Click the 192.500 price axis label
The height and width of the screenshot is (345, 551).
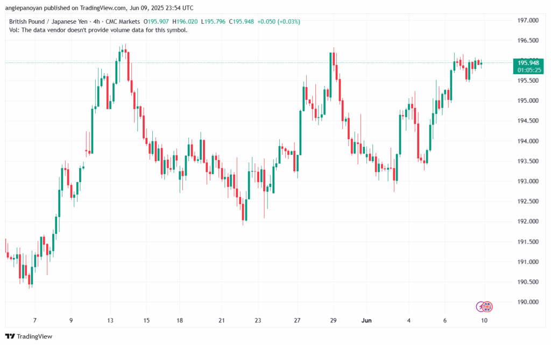528,201
